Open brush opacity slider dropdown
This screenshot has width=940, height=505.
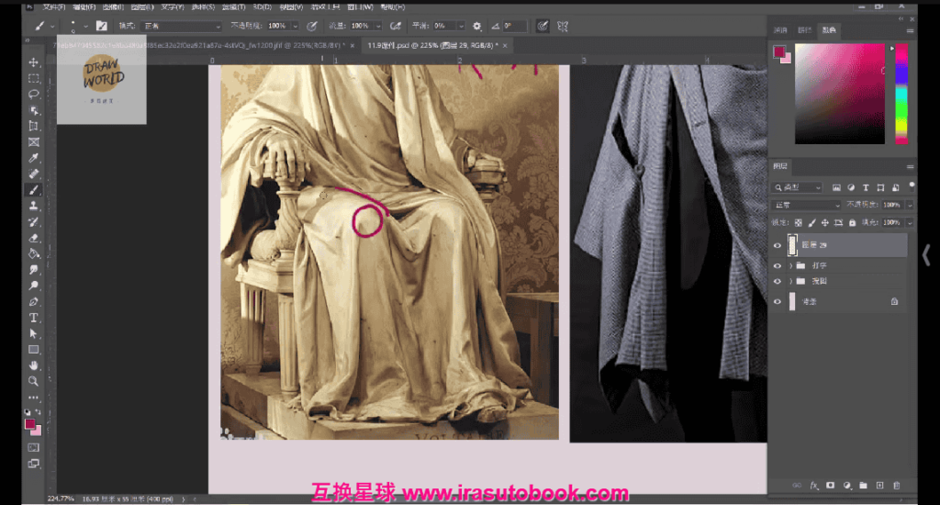[x=295, y=26]
